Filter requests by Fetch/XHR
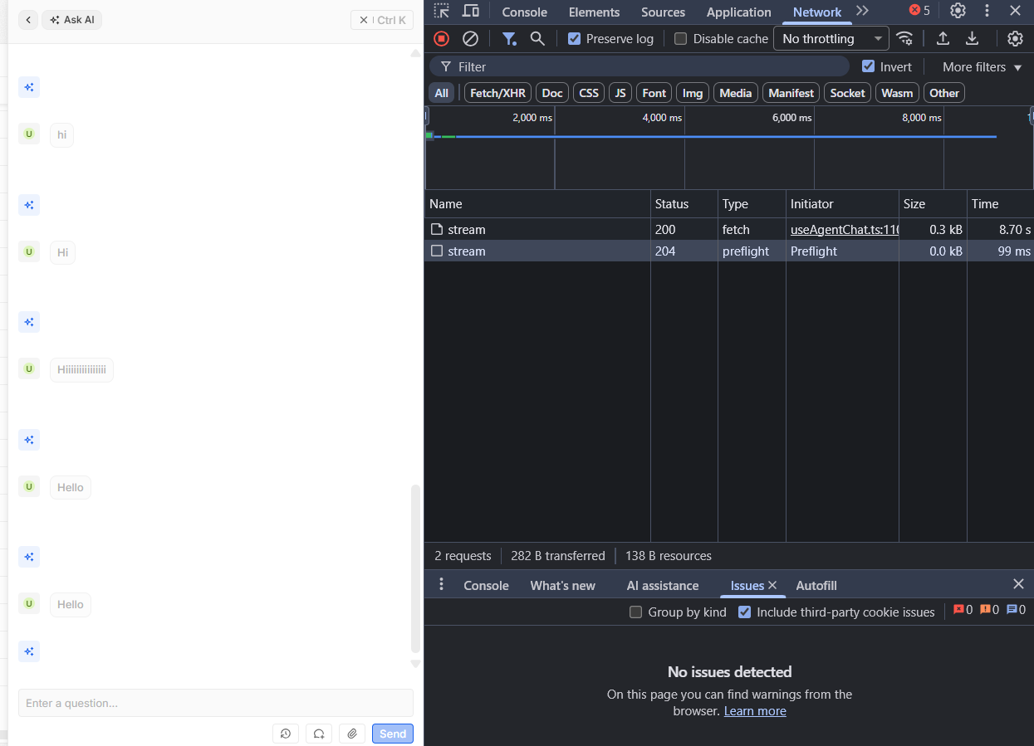Viewport: 1034px width, 746px height. coord(497,93)
